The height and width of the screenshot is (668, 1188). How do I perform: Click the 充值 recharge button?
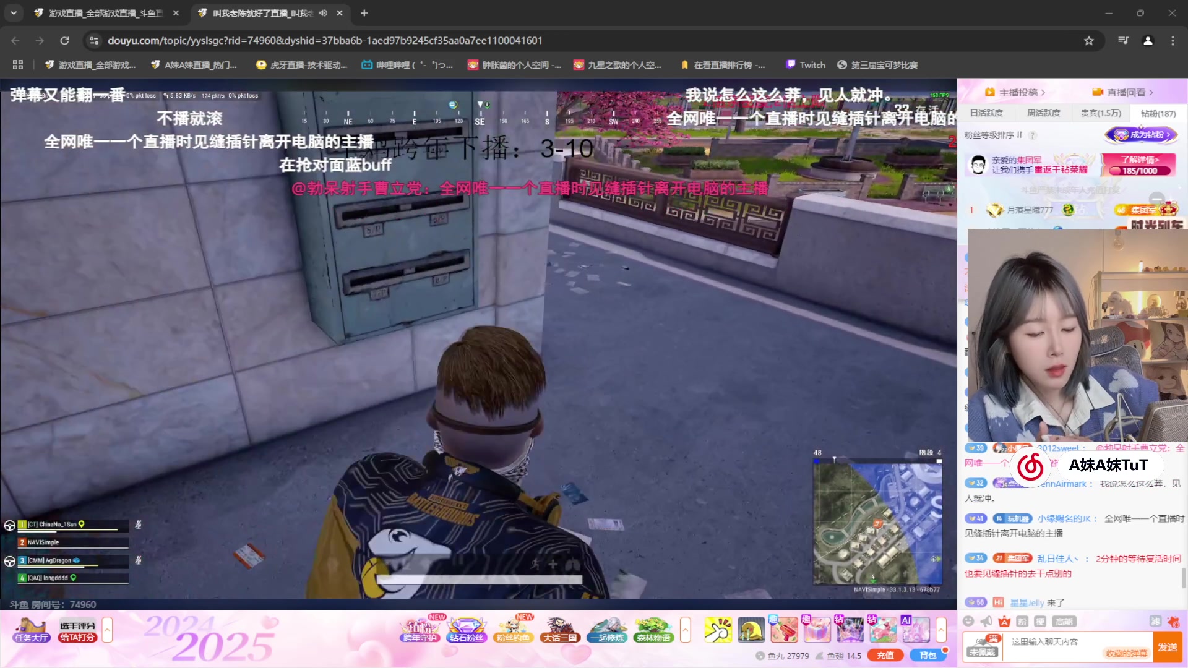coord(885,654)
